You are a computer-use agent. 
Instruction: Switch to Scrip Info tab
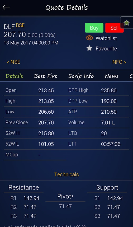pyautogui.click(x=81, y=76)
